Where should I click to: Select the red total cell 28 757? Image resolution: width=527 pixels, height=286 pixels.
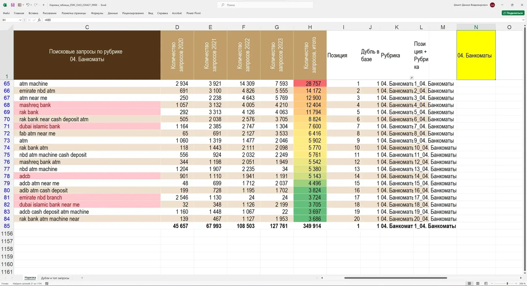coord(310,84)
